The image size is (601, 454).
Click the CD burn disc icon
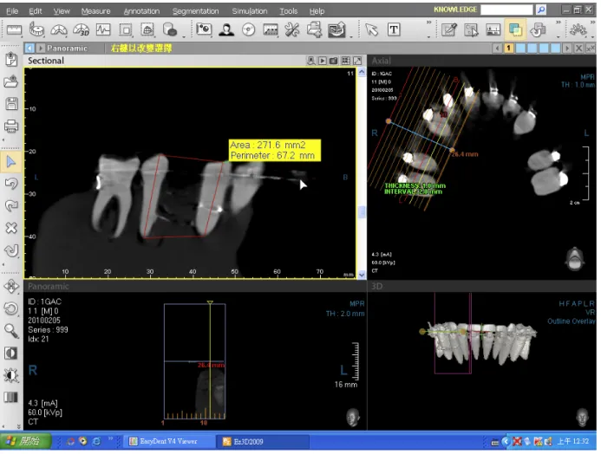tap(248, 29)
